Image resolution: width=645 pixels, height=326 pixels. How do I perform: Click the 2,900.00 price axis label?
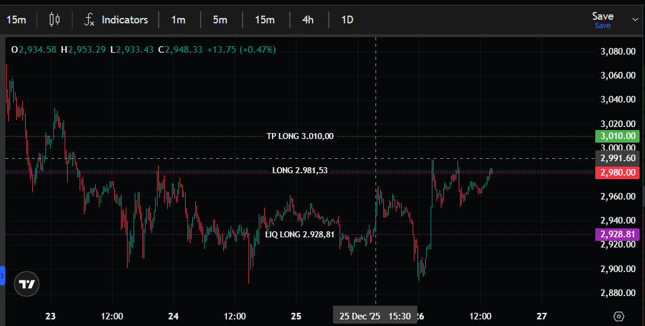tap(618, 269)
